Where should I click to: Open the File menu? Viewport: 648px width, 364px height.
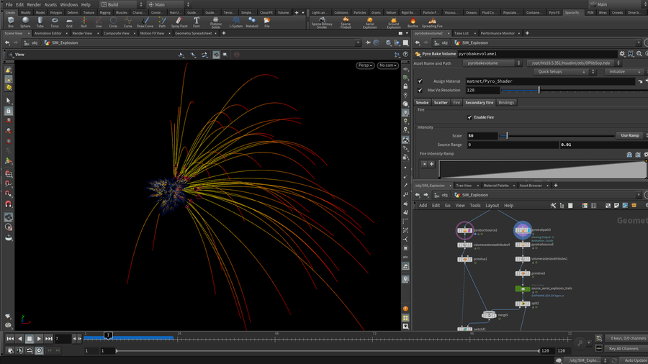click(9, 4)
